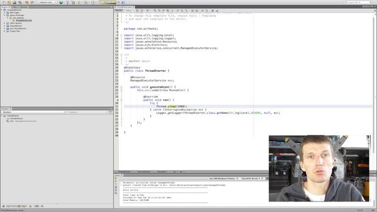Select ThreadStarter class in Navigator tree
Viewport: 377px width, 212px height.
[13, 116]
